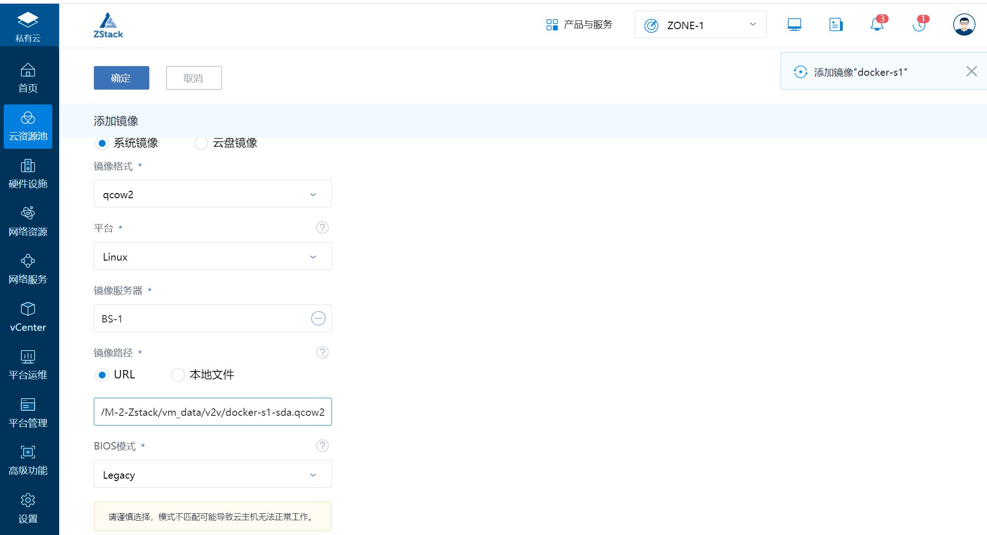Screen dimensions: 987x535
Task: Click the ZStack logo
Action: point(108,25)
